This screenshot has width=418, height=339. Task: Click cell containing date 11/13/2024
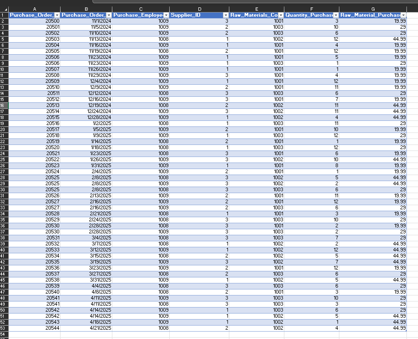click(86, 39)
